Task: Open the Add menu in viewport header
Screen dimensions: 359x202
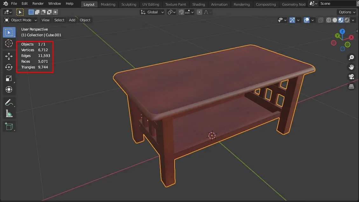Action: tap(72, 20)
